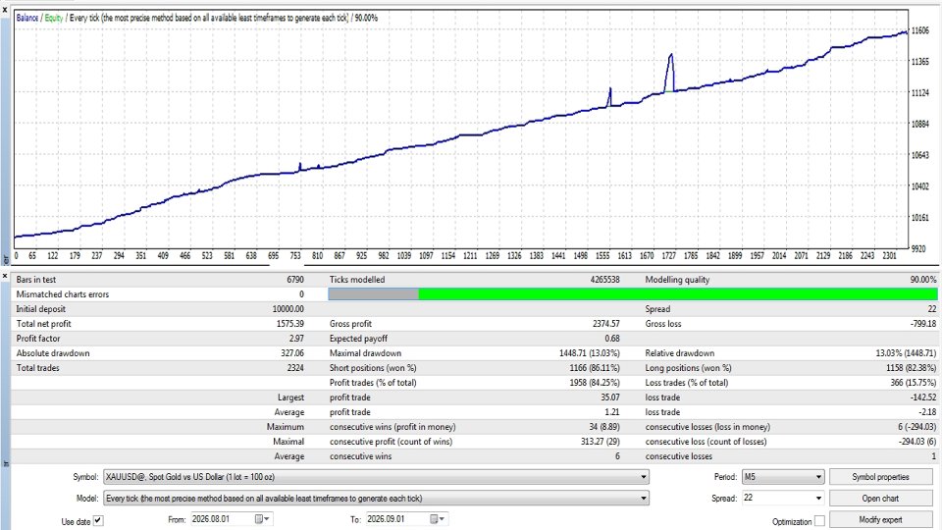
Task: Click the green modelling quality progress bar
Action: [678, 294]
